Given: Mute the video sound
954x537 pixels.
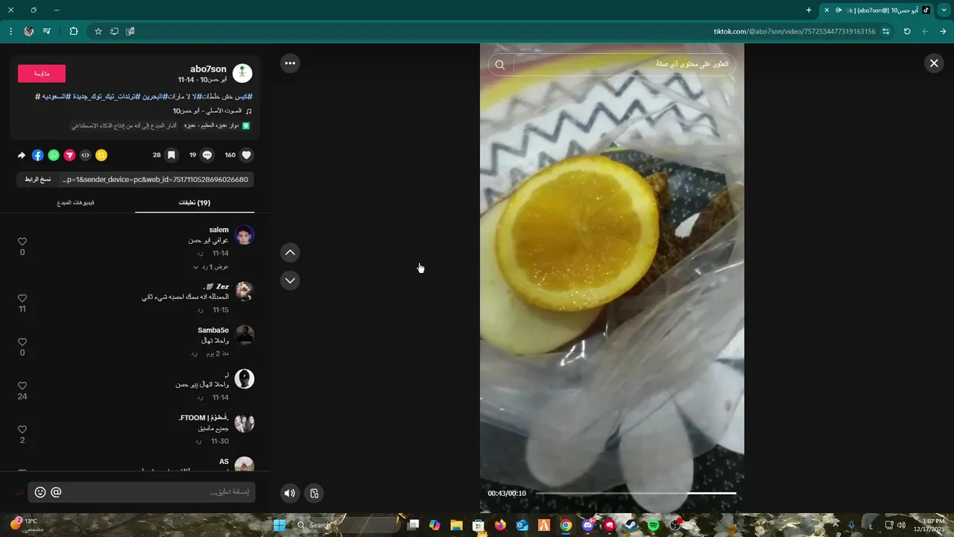Looking at the screenshot, I should (290, 493).
